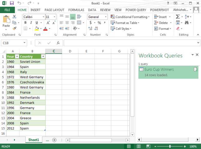Toggle Top Align

(x=61, y=16)
